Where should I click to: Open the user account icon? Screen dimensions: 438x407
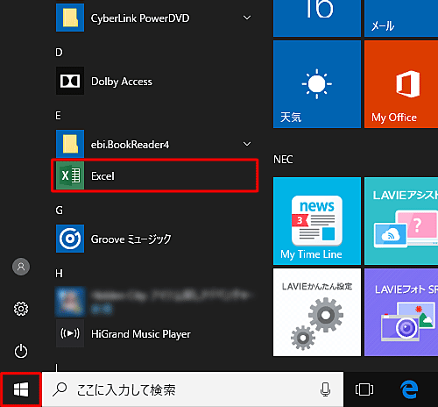21,267
